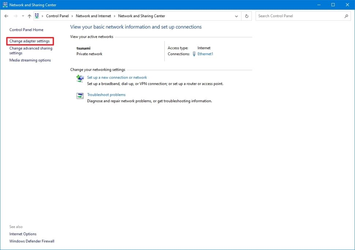Screen dimensions: 355x250
Task: Click the Set up a new connection icon
Action: (80, 78)
